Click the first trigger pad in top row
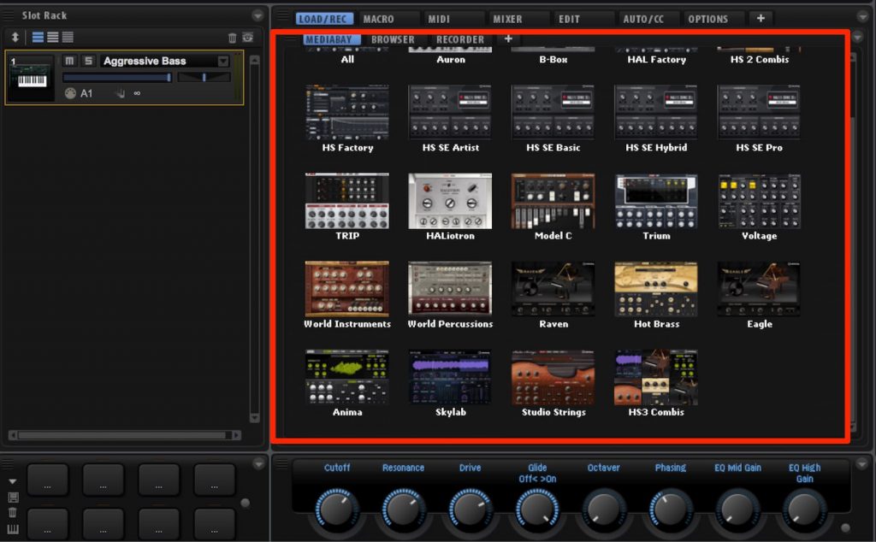This screenshot has height=542, width=876. [x=47, y=480]
